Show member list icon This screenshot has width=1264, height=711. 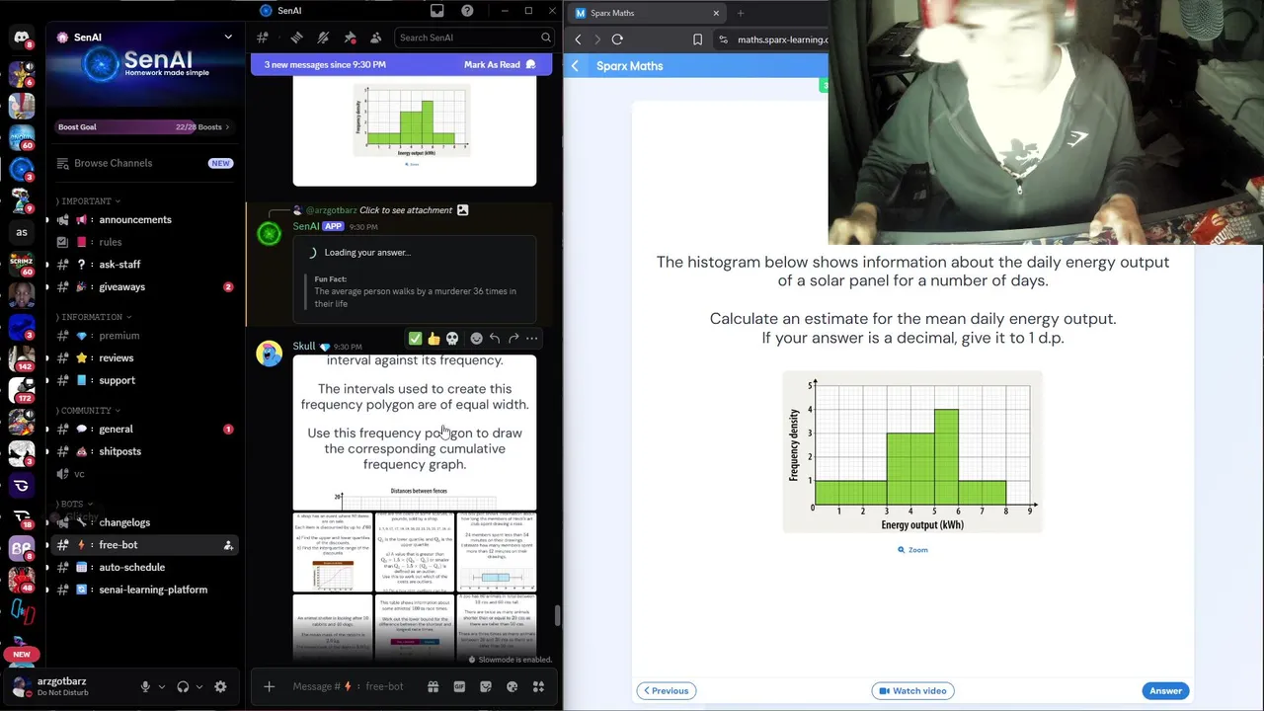[x=376, y=38]
